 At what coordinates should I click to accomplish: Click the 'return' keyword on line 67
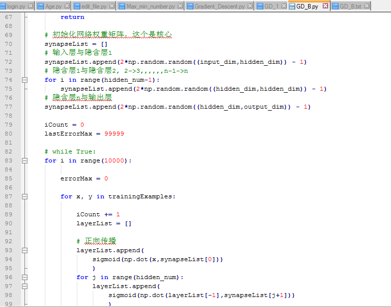(x=72, y=17)
